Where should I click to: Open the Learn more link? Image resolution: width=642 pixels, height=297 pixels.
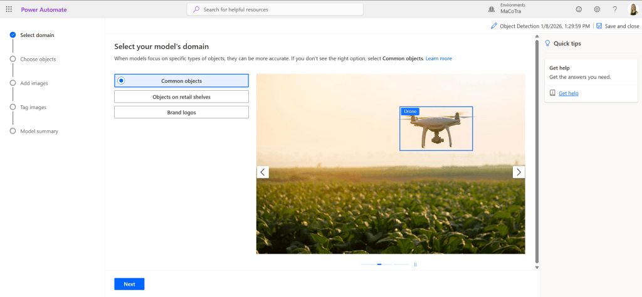(438, 58)
